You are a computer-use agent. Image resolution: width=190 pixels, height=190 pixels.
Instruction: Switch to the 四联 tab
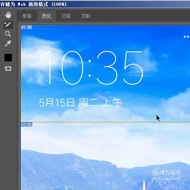pos(86,16)
